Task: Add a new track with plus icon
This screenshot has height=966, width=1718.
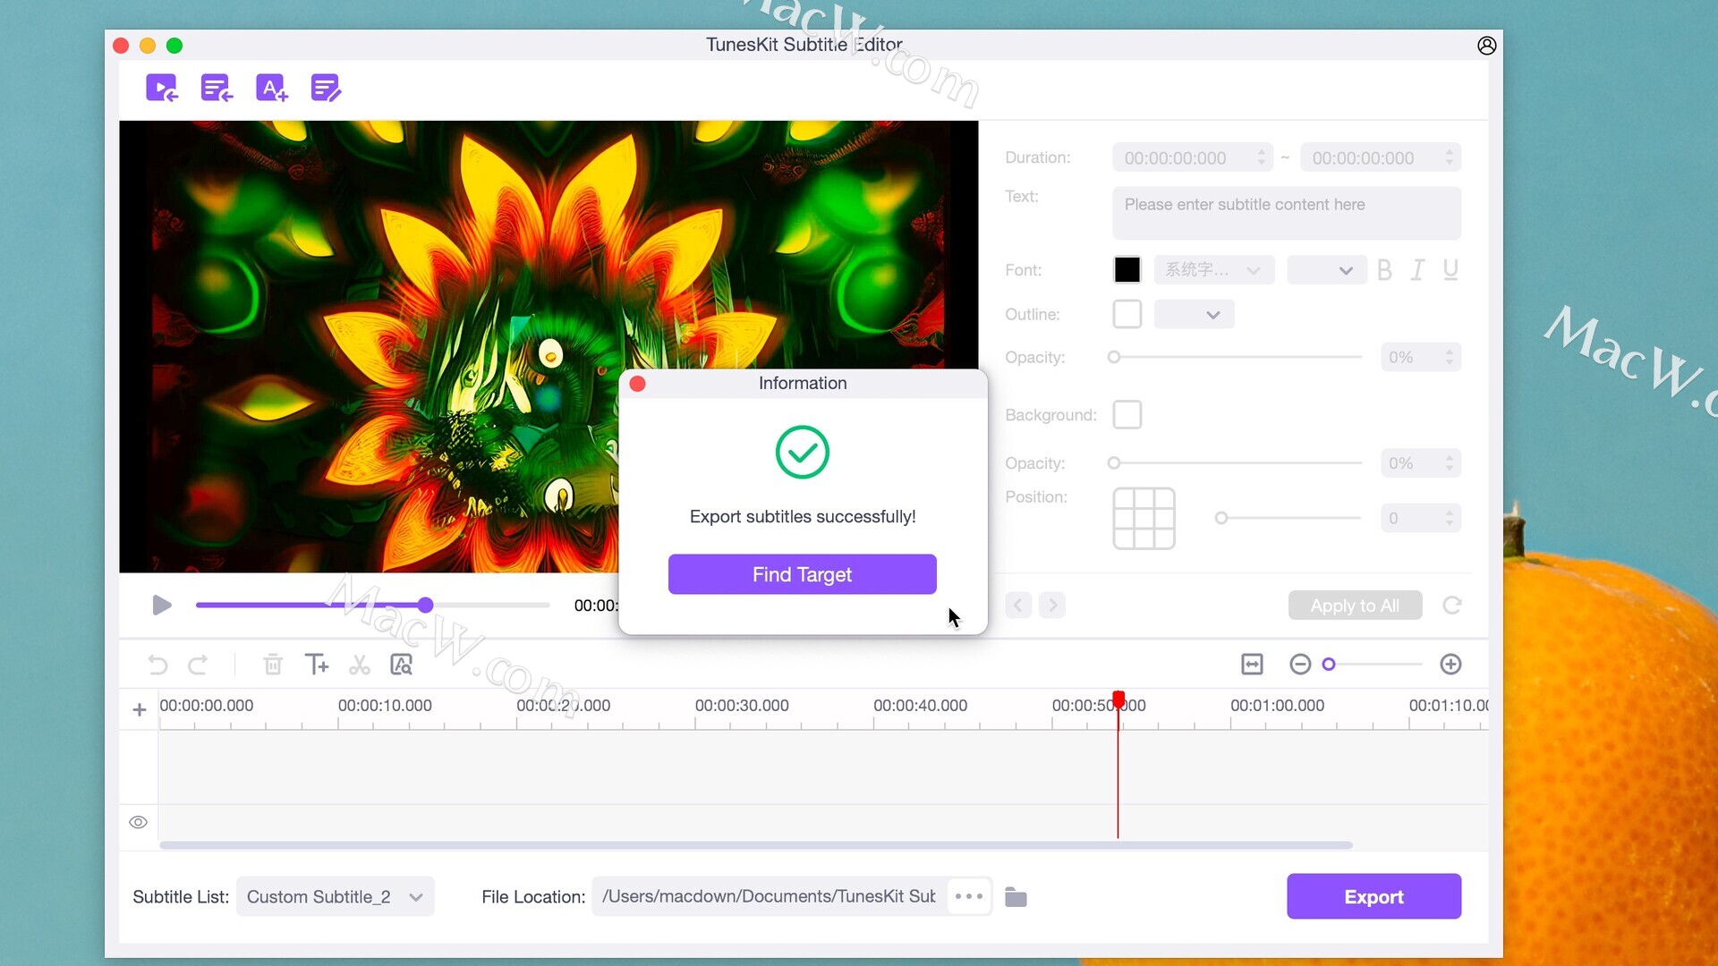Action: click(140, 709)
